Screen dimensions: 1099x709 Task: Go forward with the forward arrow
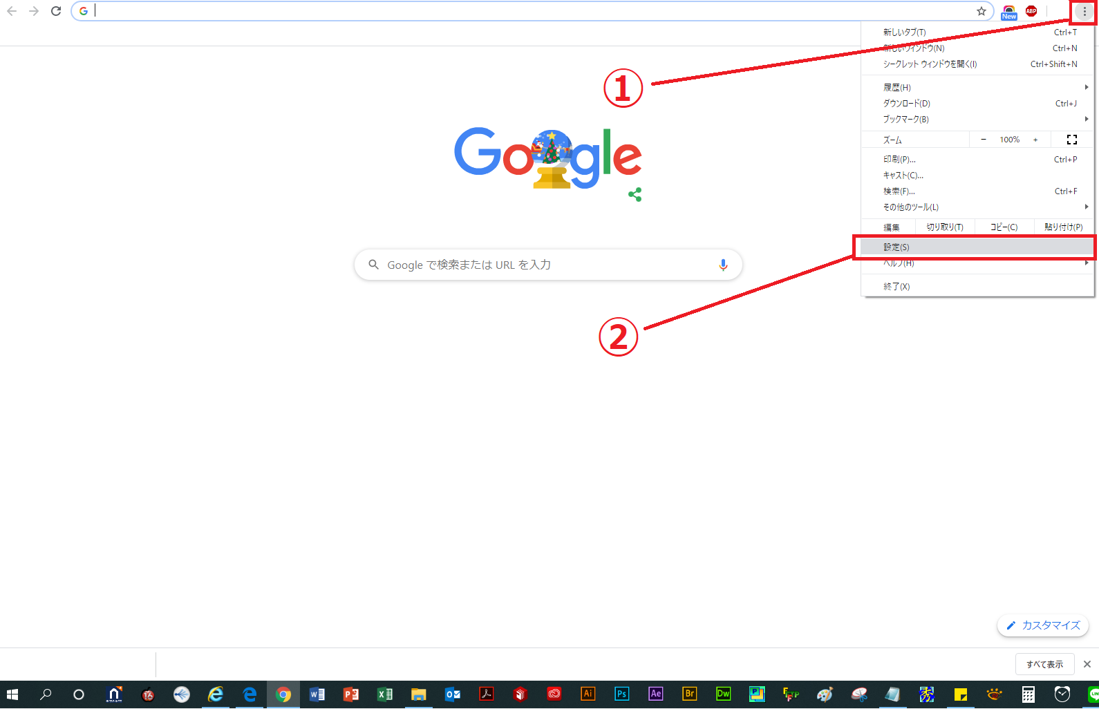click(x=34, y=11)
